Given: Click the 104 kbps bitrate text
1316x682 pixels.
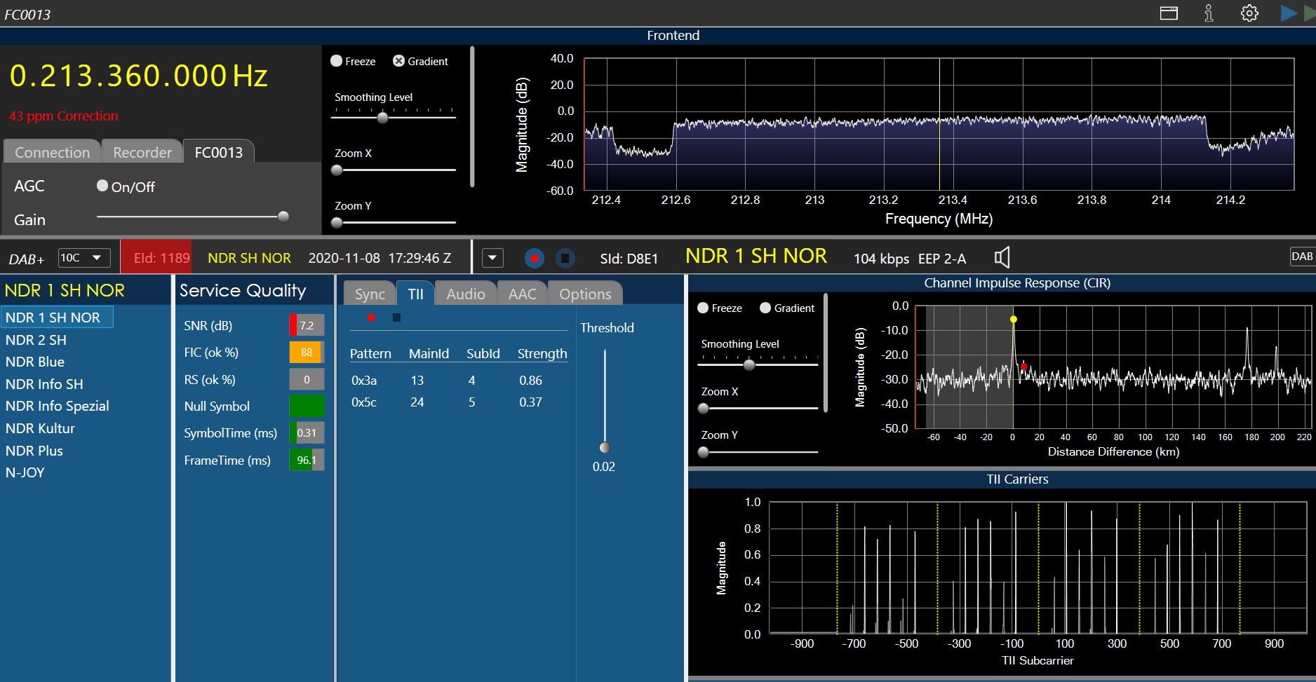Looking at the screenshot, I should click(x=881, y=259).
